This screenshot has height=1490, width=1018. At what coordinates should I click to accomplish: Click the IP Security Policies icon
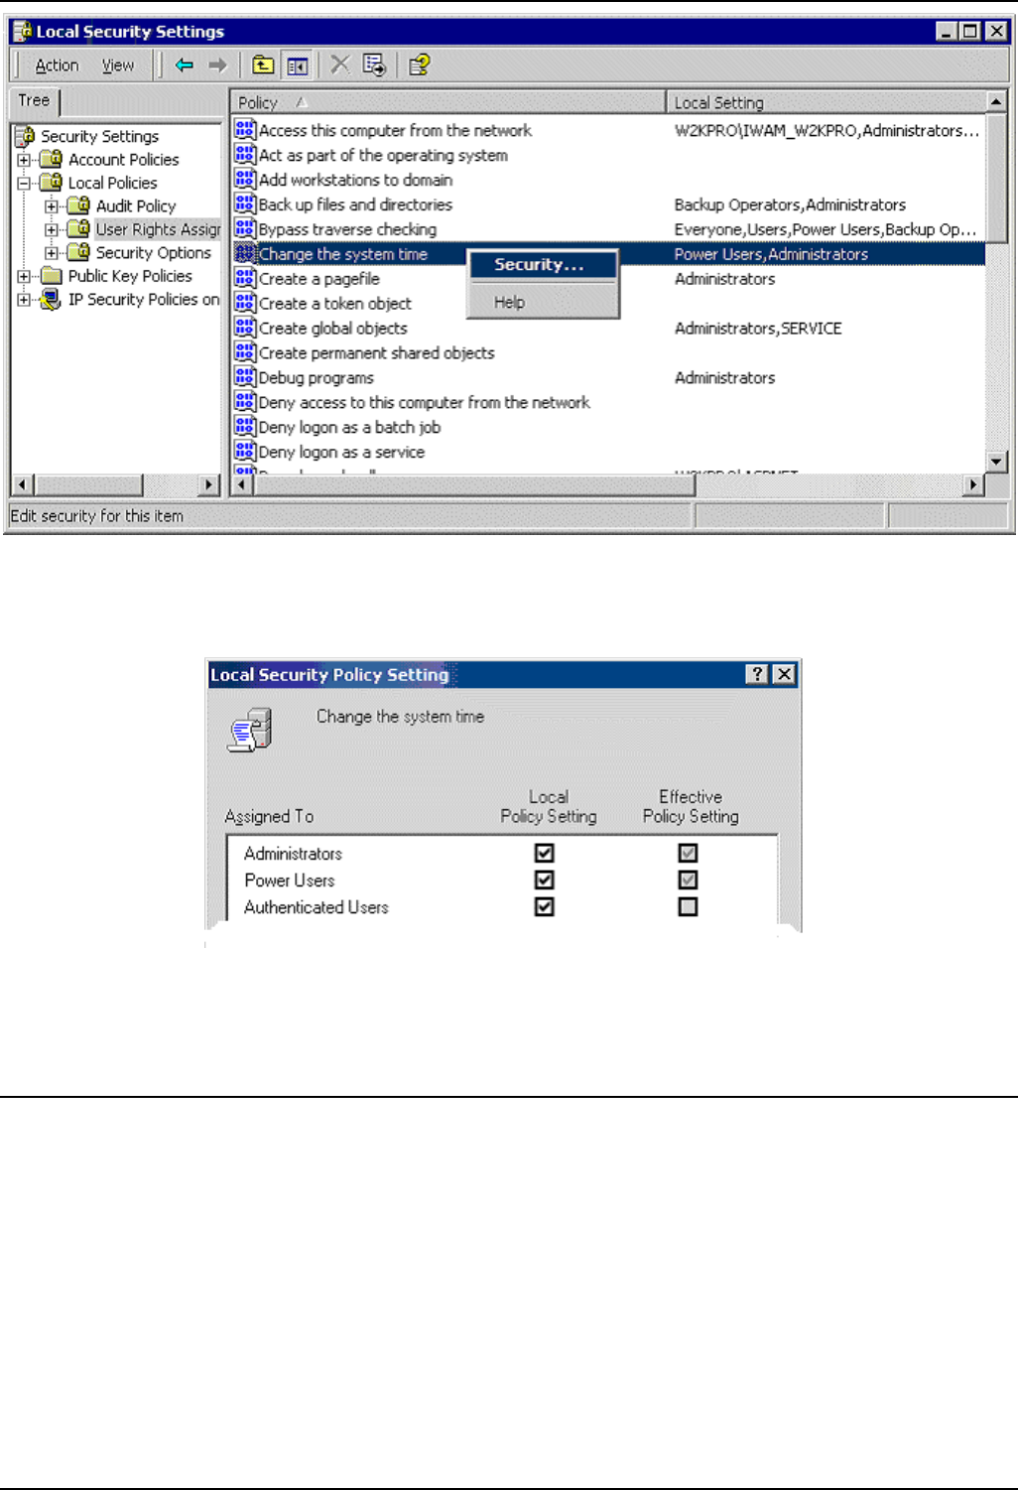click(x=52, y=299)
